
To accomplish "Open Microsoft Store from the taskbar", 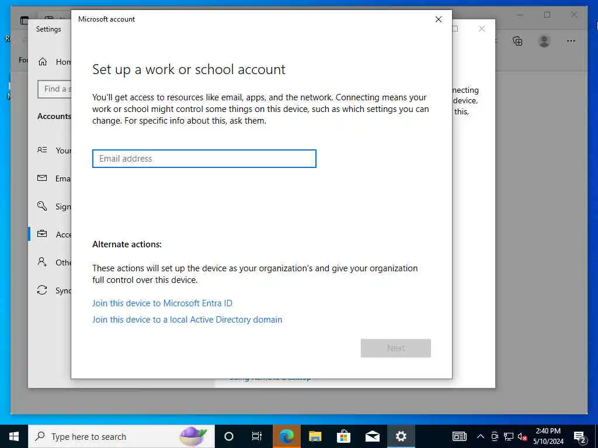I will pos(343,436).
